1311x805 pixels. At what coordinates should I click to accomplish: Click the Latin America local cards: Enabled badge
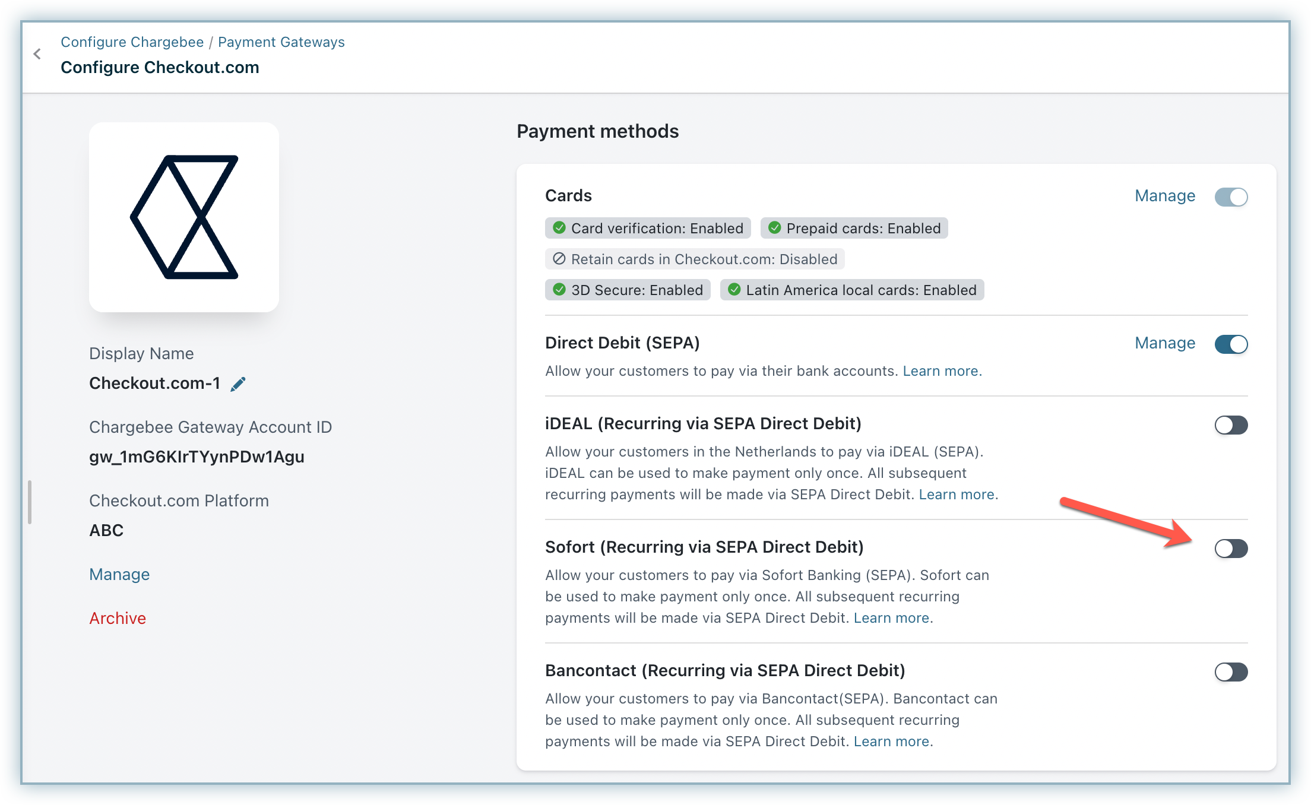[852, 290]
